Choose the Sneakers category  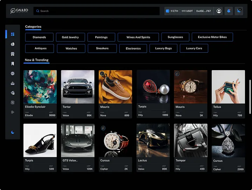[x=102, y=48]
